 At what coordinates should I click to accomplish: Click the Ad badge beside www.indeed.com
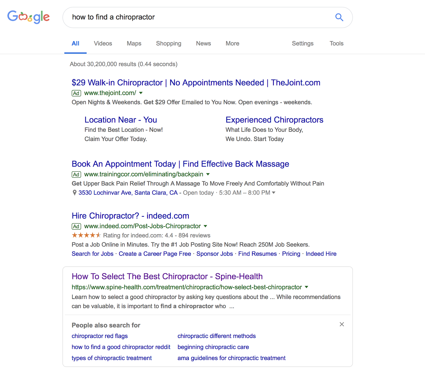76,226
